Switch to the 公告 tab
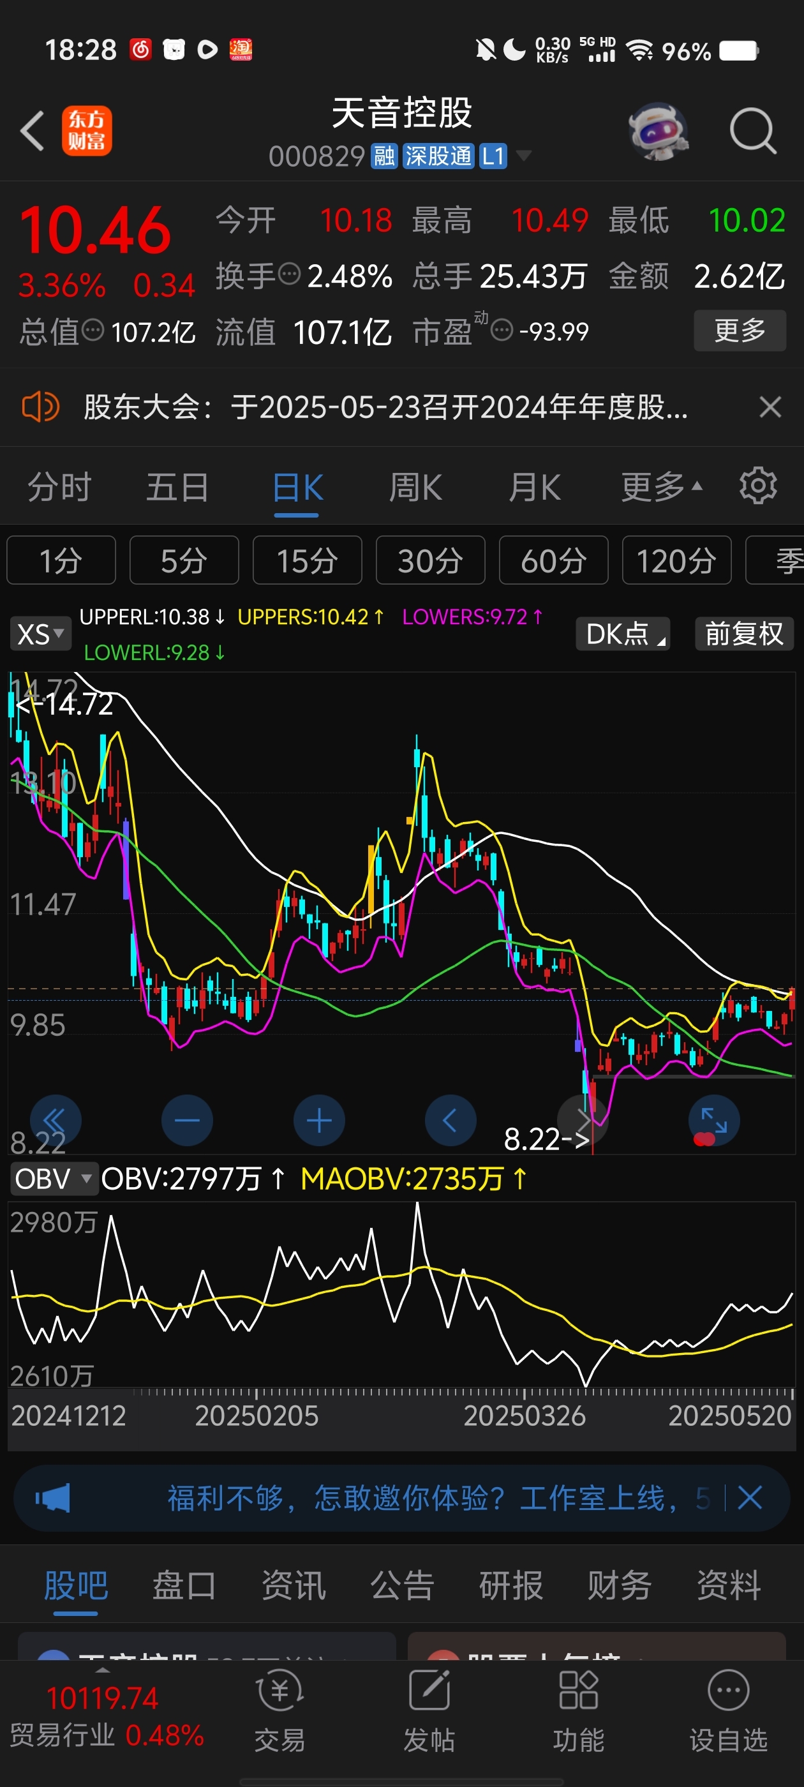The height and width of the screenshot is (1787, 804). pyautogui.click(x=403, y=1585)
